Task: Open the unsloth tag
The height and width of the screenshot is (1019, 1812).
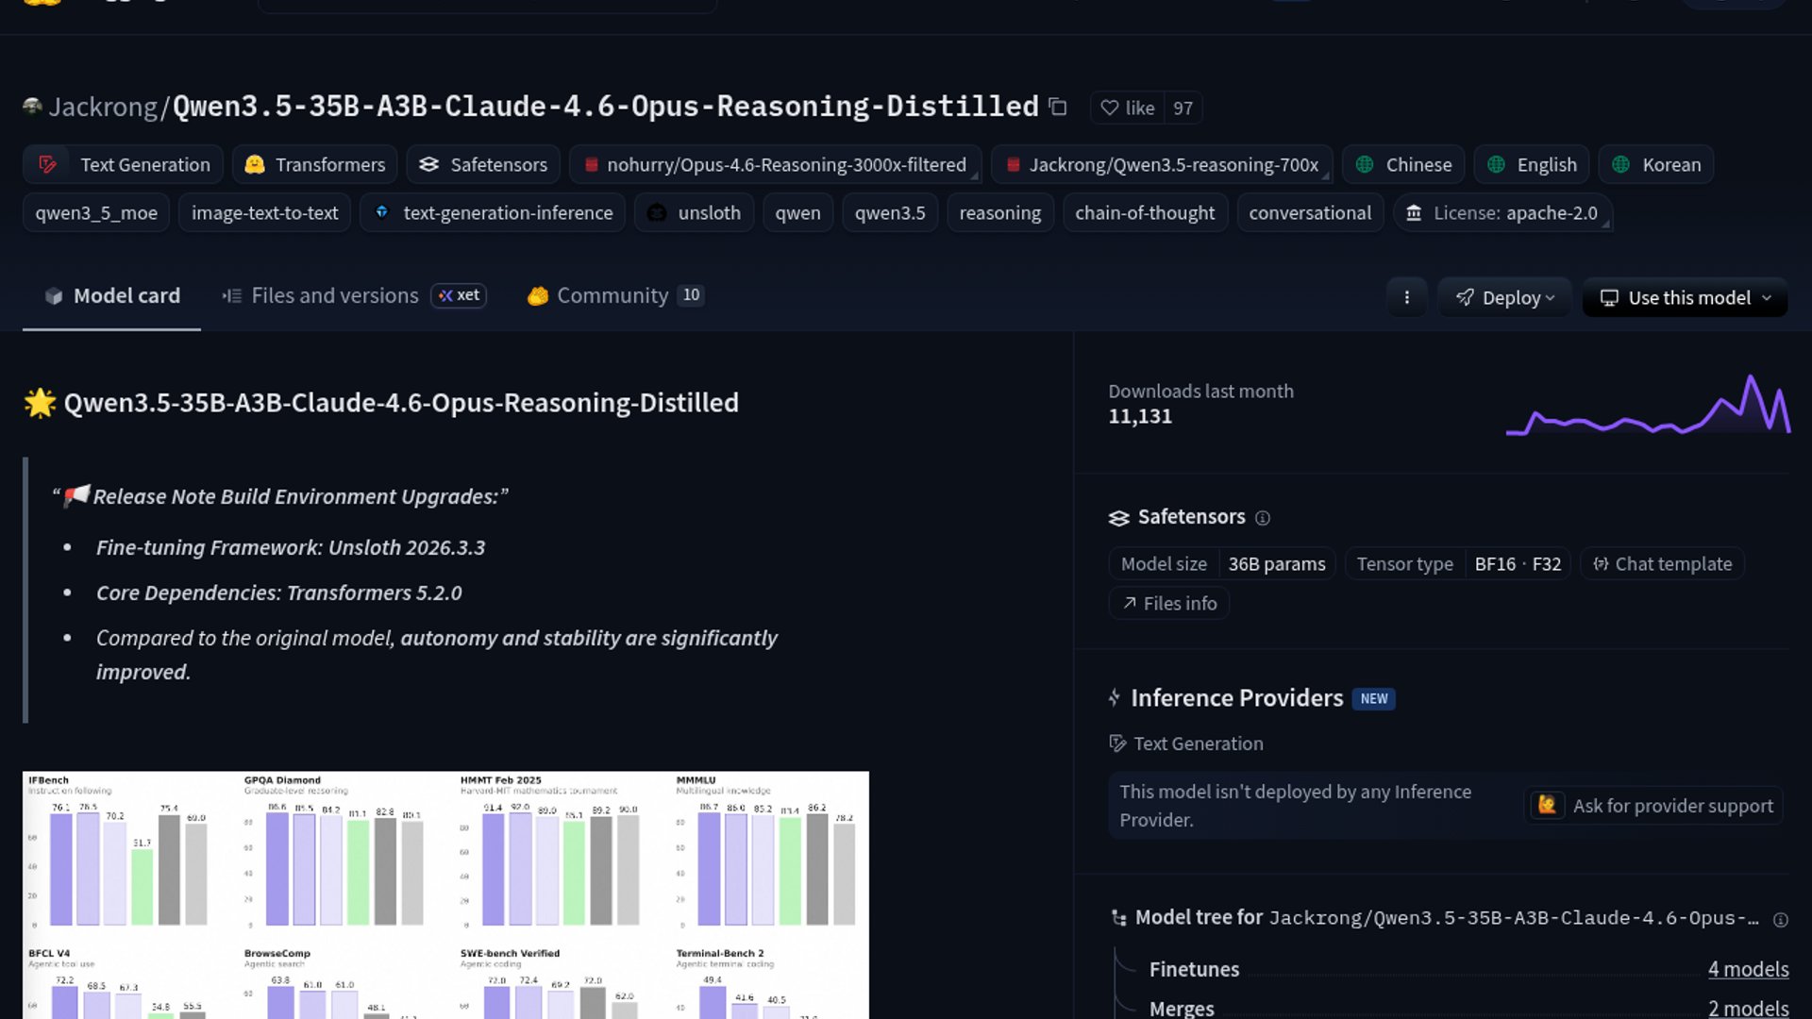Action: coord(694,213)
